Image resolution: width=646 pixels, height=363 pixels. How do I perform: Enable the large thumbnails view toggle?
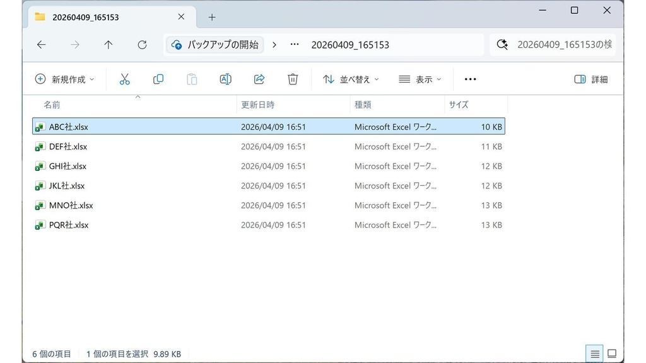(x=611, y=354)
